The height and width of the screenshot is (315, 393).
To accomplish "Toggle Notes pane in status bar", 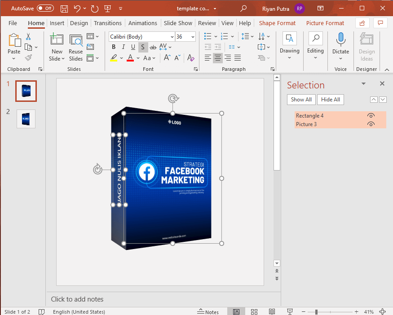I will coord(208,312).
